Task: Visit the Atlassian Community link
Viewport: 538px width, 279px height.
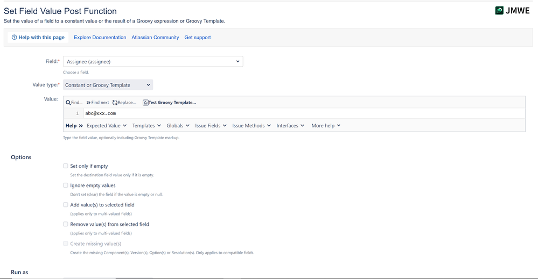Action: tap(155, 37)
